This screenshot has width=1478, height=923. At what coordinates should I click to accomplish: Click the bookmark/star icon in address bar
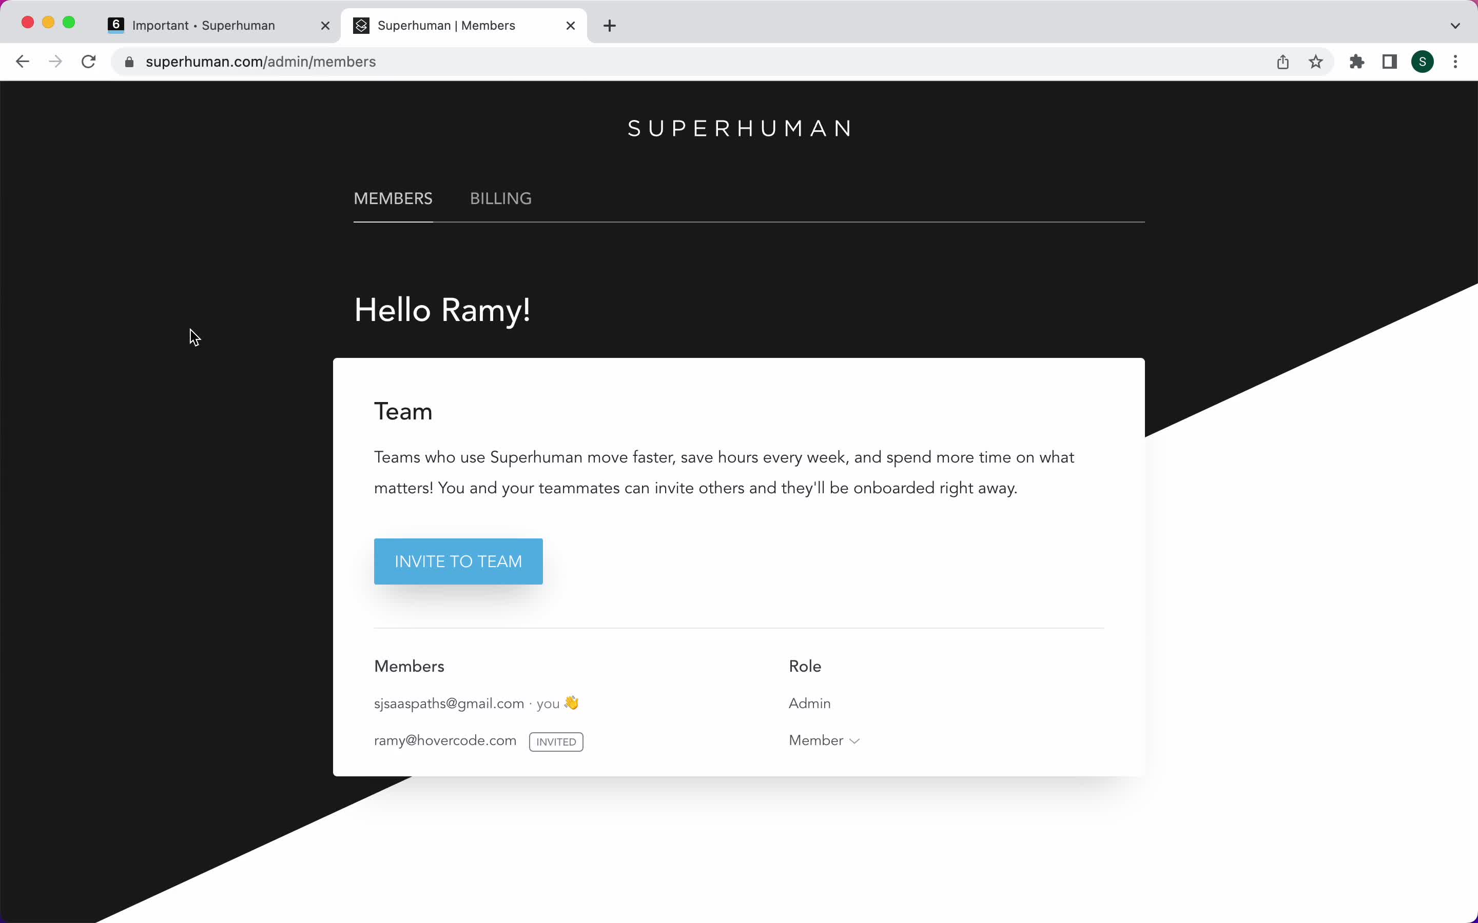pyautogui.click(x=1315, y=62)
